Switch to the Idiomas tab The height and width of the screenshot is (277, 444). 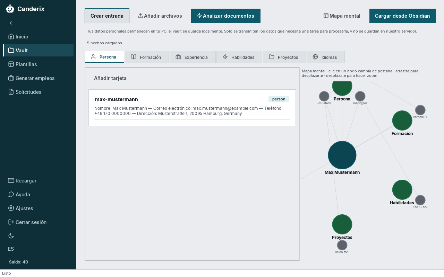(x=326, y=57)
